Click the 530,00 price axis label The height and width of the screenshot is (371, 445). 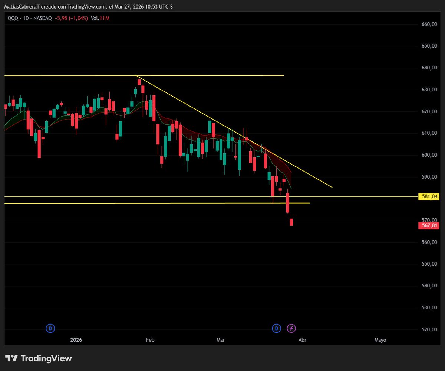[x=429, y=307]
